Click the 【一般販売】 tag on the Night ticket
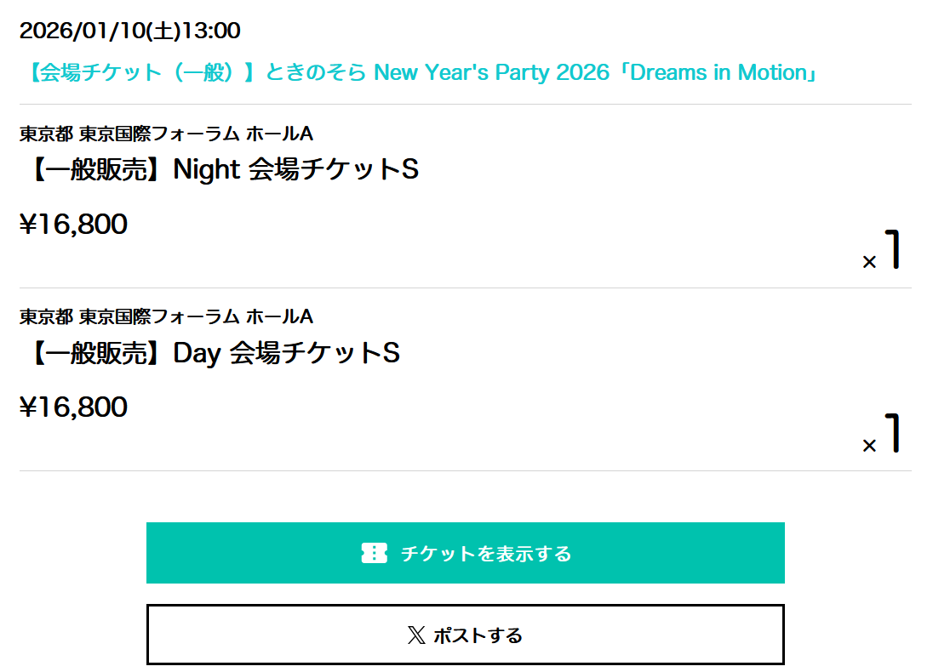933x672 pixels. click(95, 170)
